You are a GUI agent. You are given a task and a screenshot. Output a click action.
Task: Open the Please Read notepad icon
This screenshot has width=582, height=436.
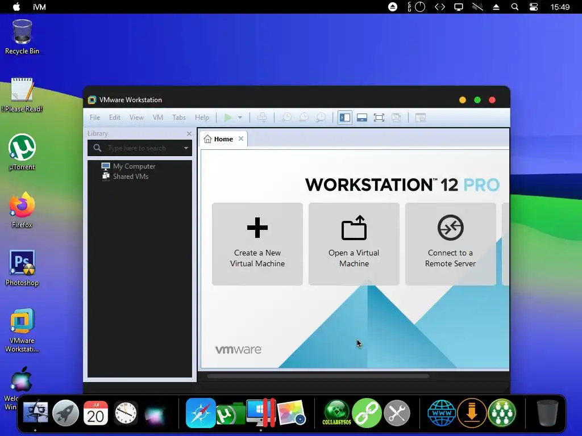click(22, 95)
